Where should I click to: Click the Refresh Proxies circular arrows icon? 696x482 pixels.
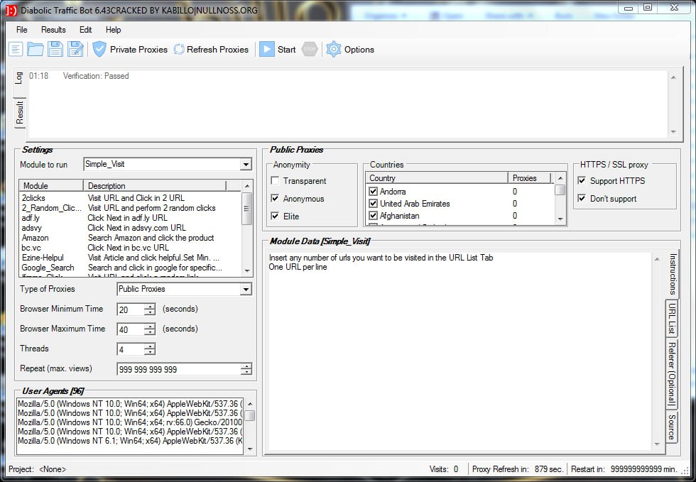tap(179, 49)
